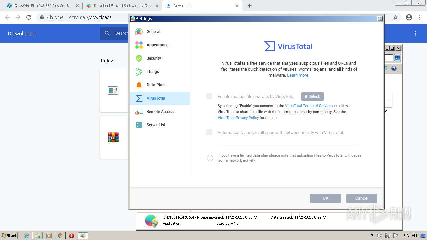Bookmark page with the star icon
Screen dimensions: 427x240
pos(396,17)
